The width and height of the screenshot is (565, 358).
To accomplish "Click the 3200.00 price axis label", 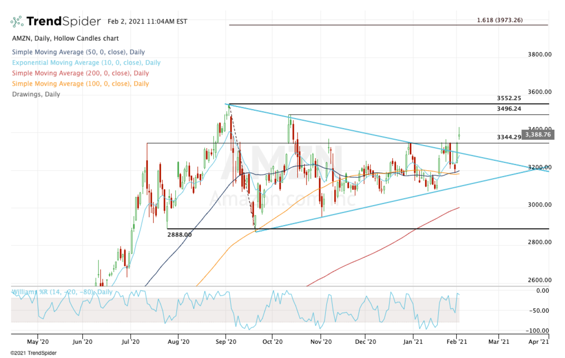I will tap(540, 167).
